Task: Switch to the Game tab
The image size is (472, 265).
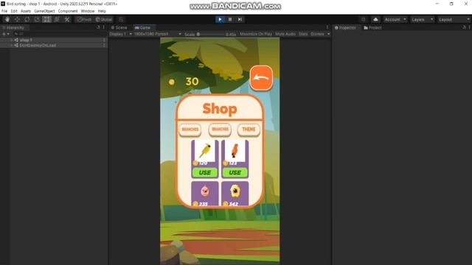Action: [x=143, y=28]
